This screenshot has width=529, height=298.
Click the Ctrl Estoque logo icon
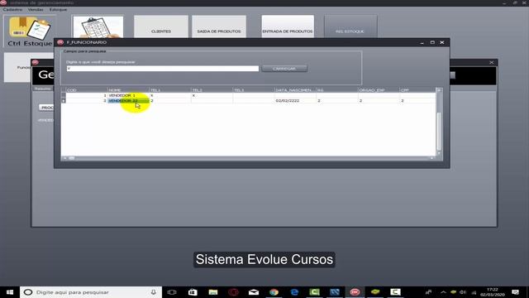[30, 31]
